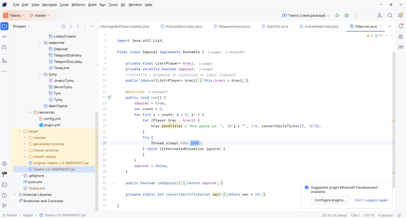Open Project view mode dropdown
The height and width of the screenshot is (218, 406).
coord(22,27)
